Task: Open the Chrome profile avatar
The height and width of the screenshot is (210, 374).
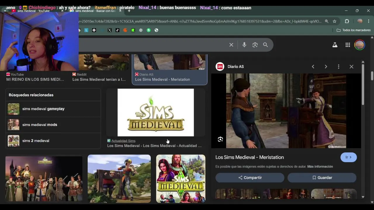Action: 360,21
